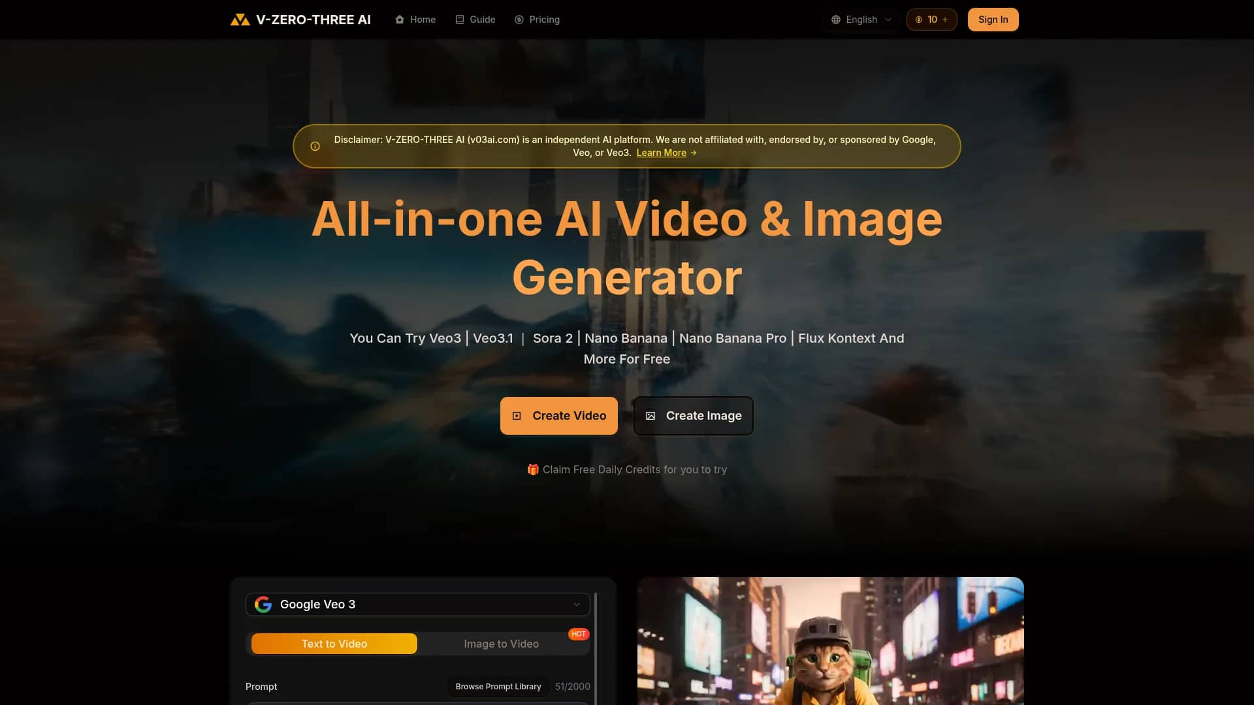Switch to the Text to Video tab
Viewport: 1254px width, 705px height.
334,644
